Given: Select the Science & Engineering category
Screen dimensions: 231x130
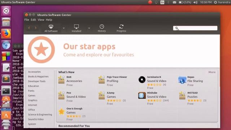Looking at the screenshot, I should [x=40, y=114].
